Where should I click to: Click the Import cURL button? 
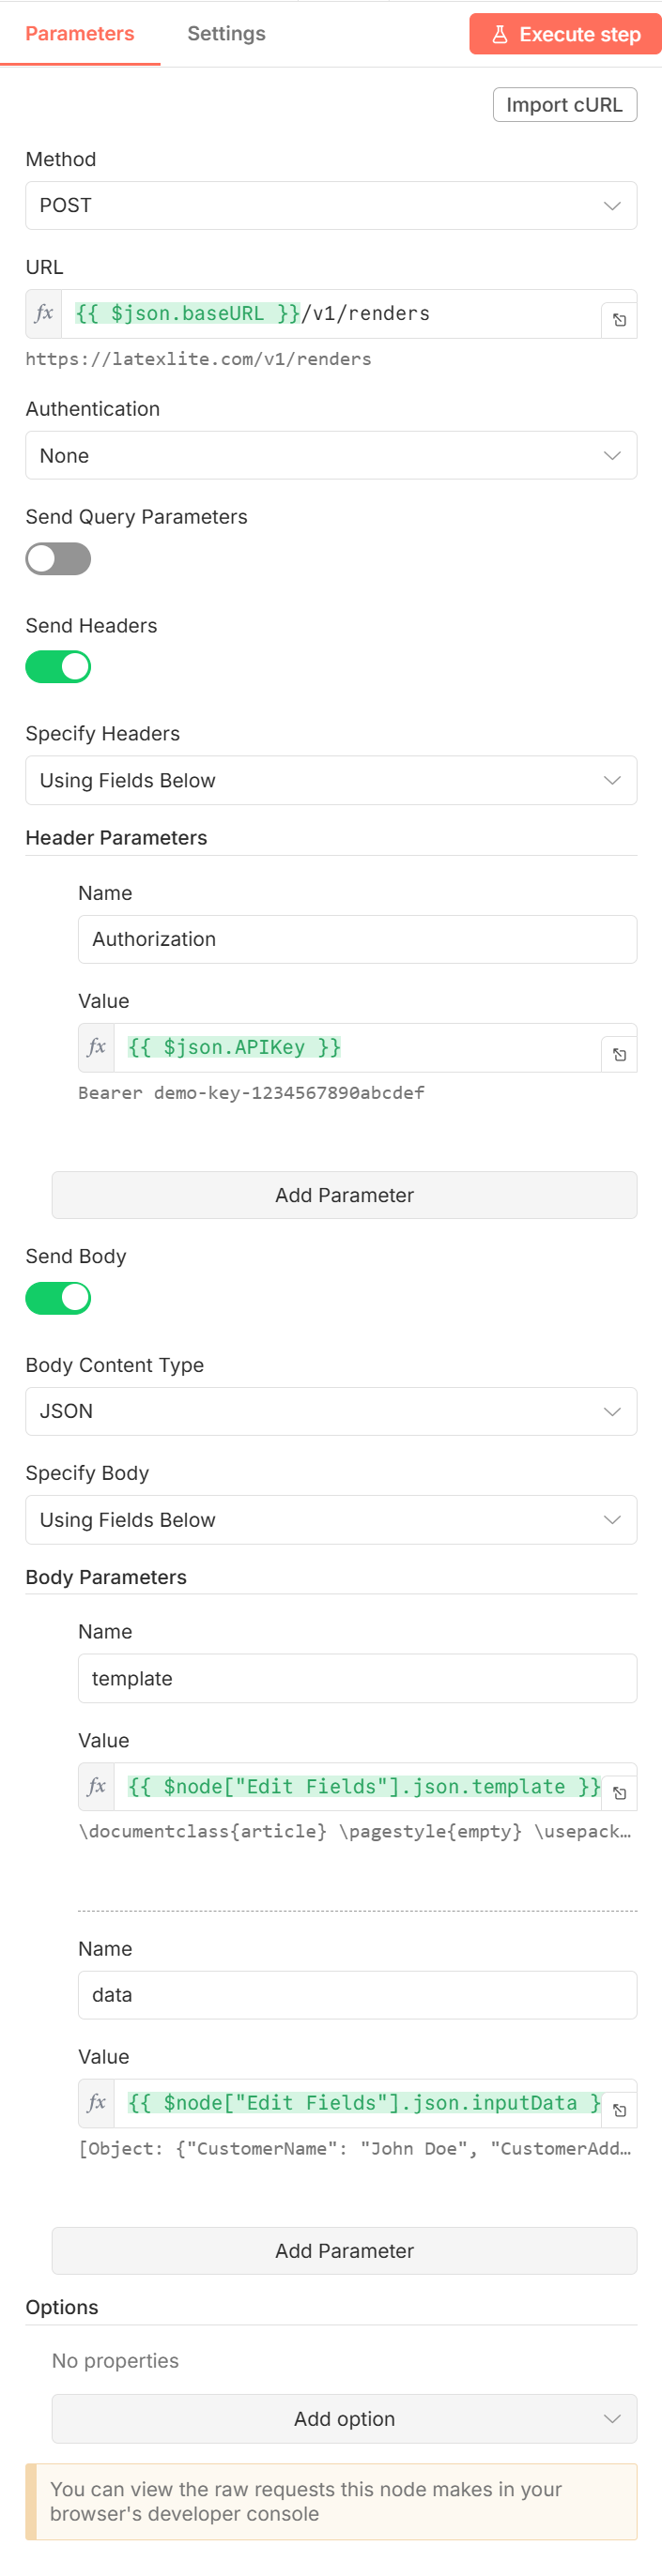coord(565,104)
